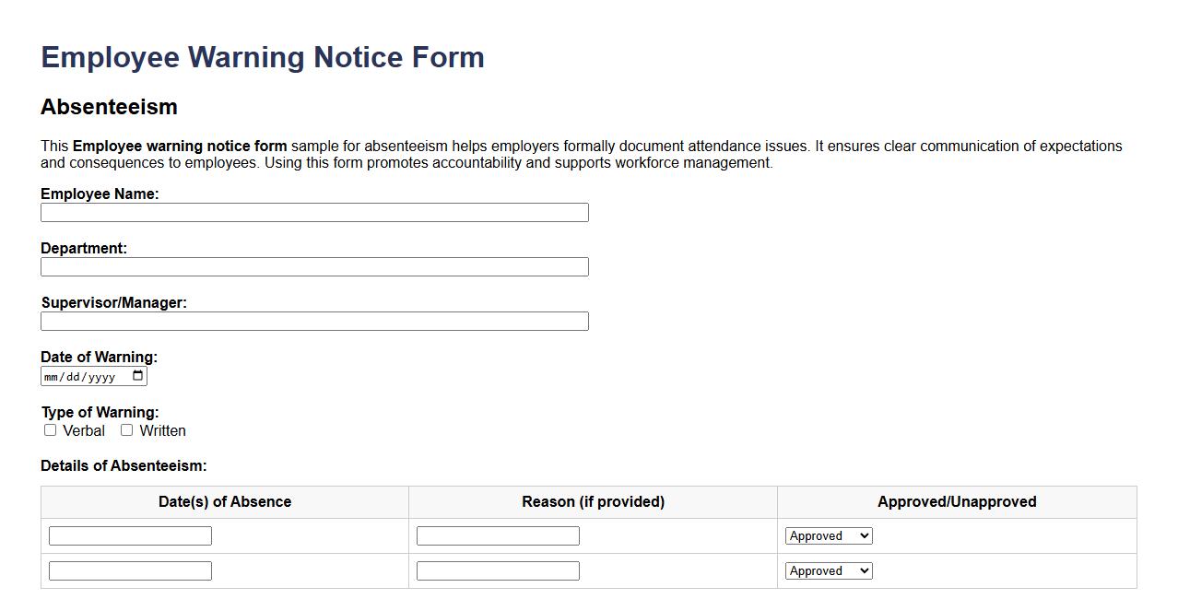The height and width of the screenshot is (599, 1178).
Task: Click the first Reason input box
Action: tap(498, 535)
